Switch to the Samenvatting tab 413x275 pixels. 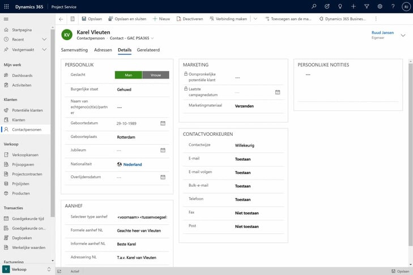click(74, 50)
